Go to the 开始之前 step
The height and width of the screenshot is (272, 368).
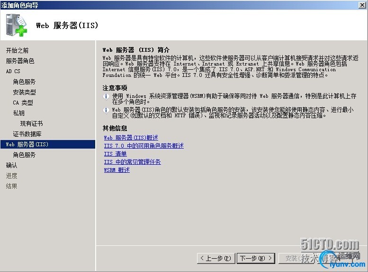tap(17, 50)
